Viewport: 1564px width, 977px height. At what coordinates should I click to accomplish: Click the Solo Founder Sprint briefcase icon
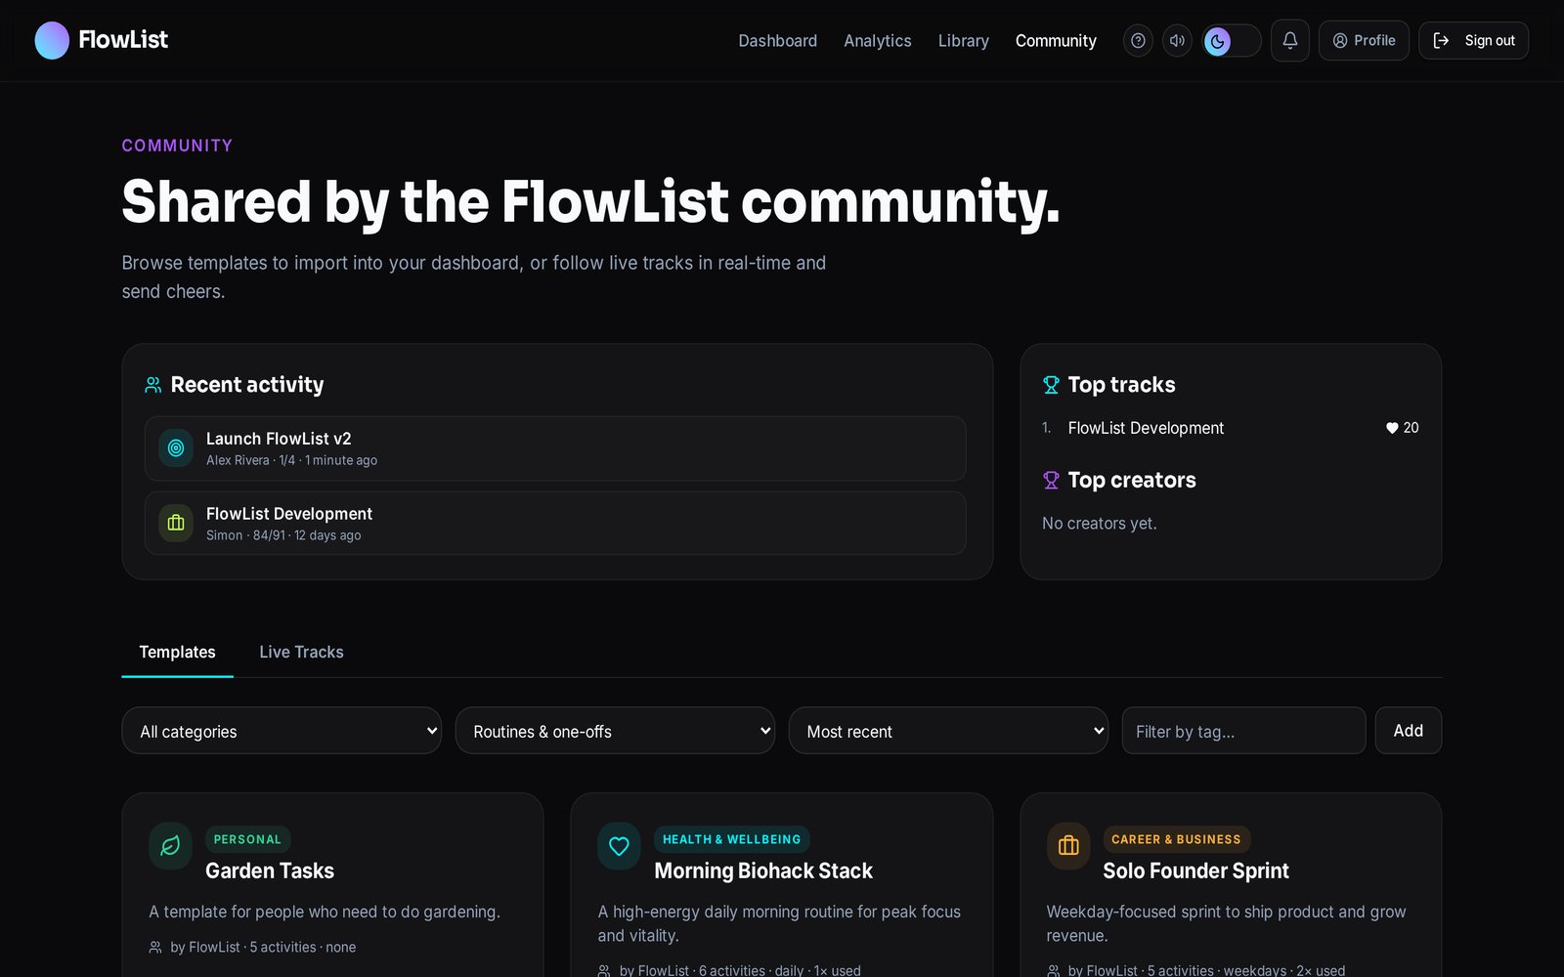pos(1068,846)
